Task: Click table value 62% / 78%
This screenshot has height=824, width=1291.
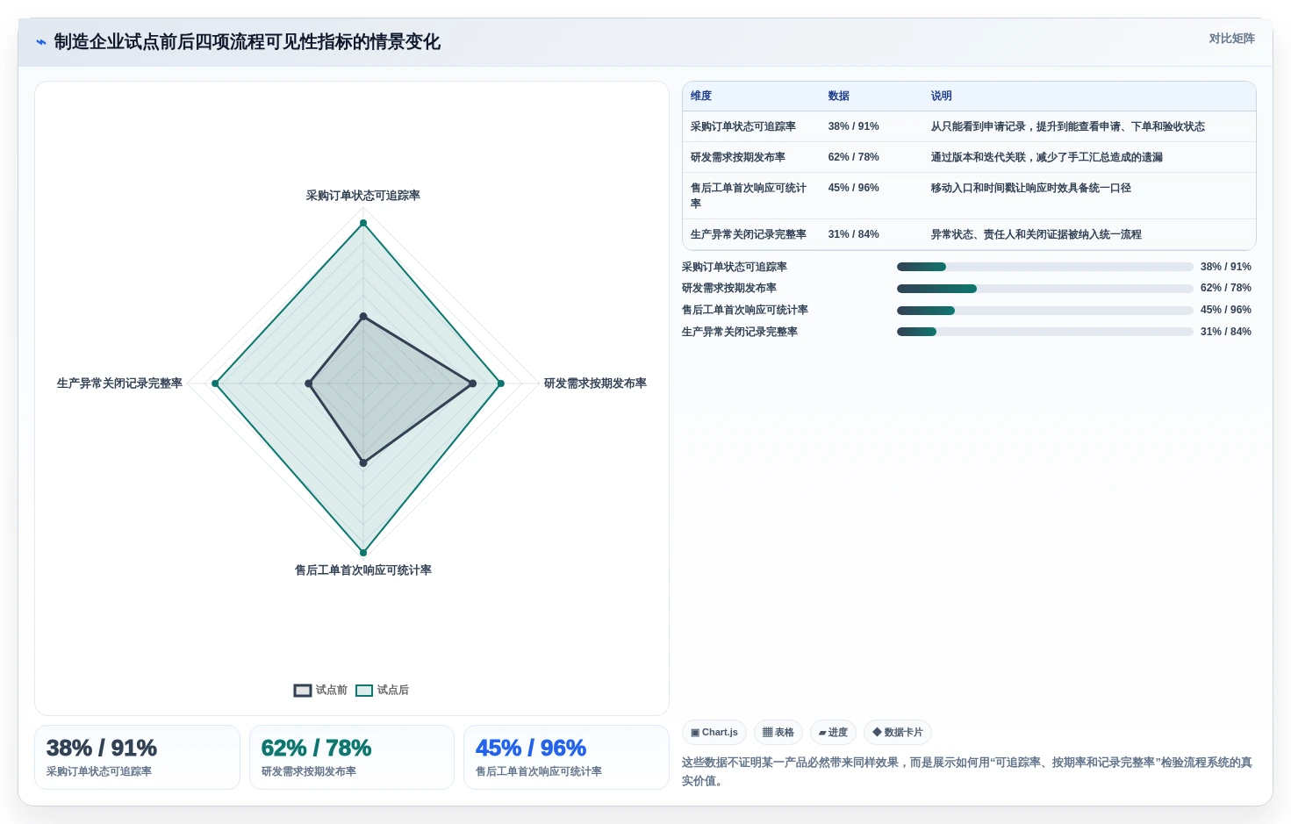Action: [854, 158]
